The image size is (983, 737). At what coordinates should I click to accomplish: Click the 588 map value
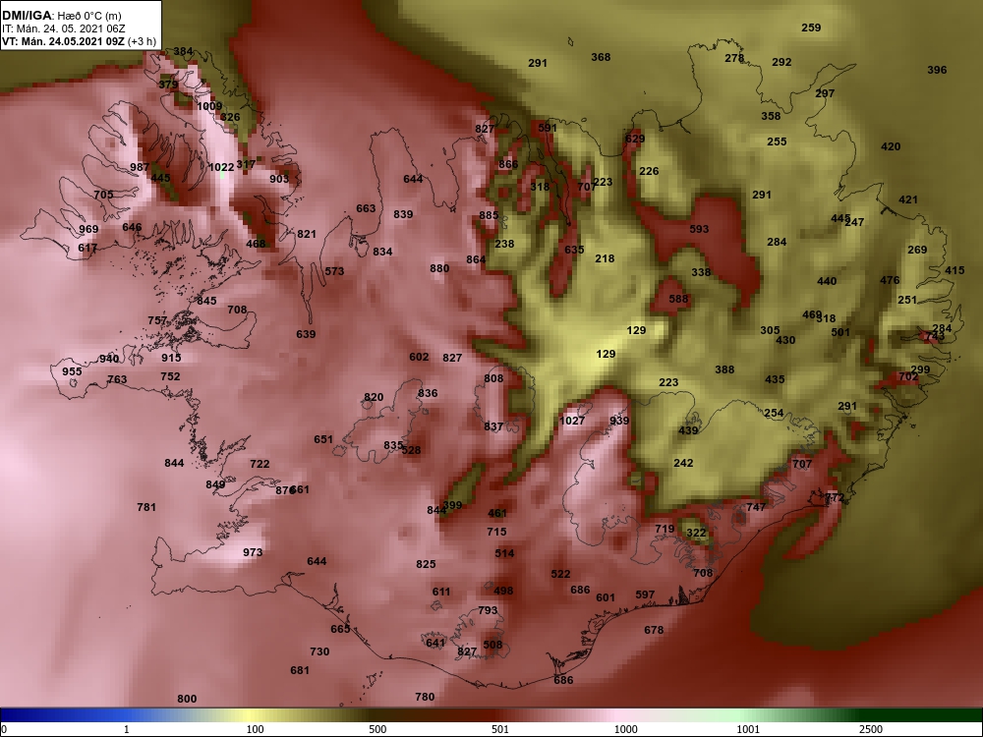pyautogui.click(x=678, y=299)
